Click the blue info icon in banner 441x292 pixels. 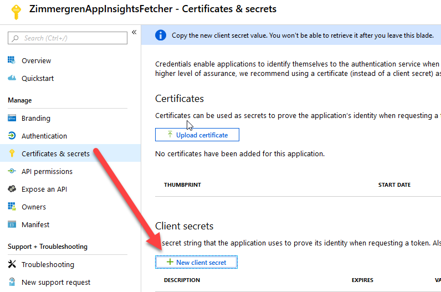tap(161, 35)
